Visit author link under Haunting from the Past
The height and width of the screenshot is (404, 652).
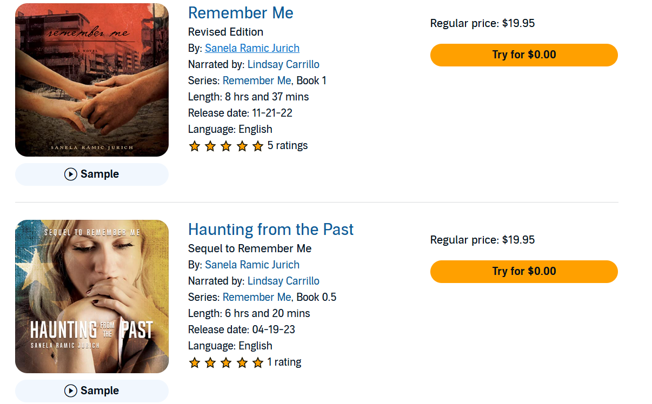click(x=252, y=265)
